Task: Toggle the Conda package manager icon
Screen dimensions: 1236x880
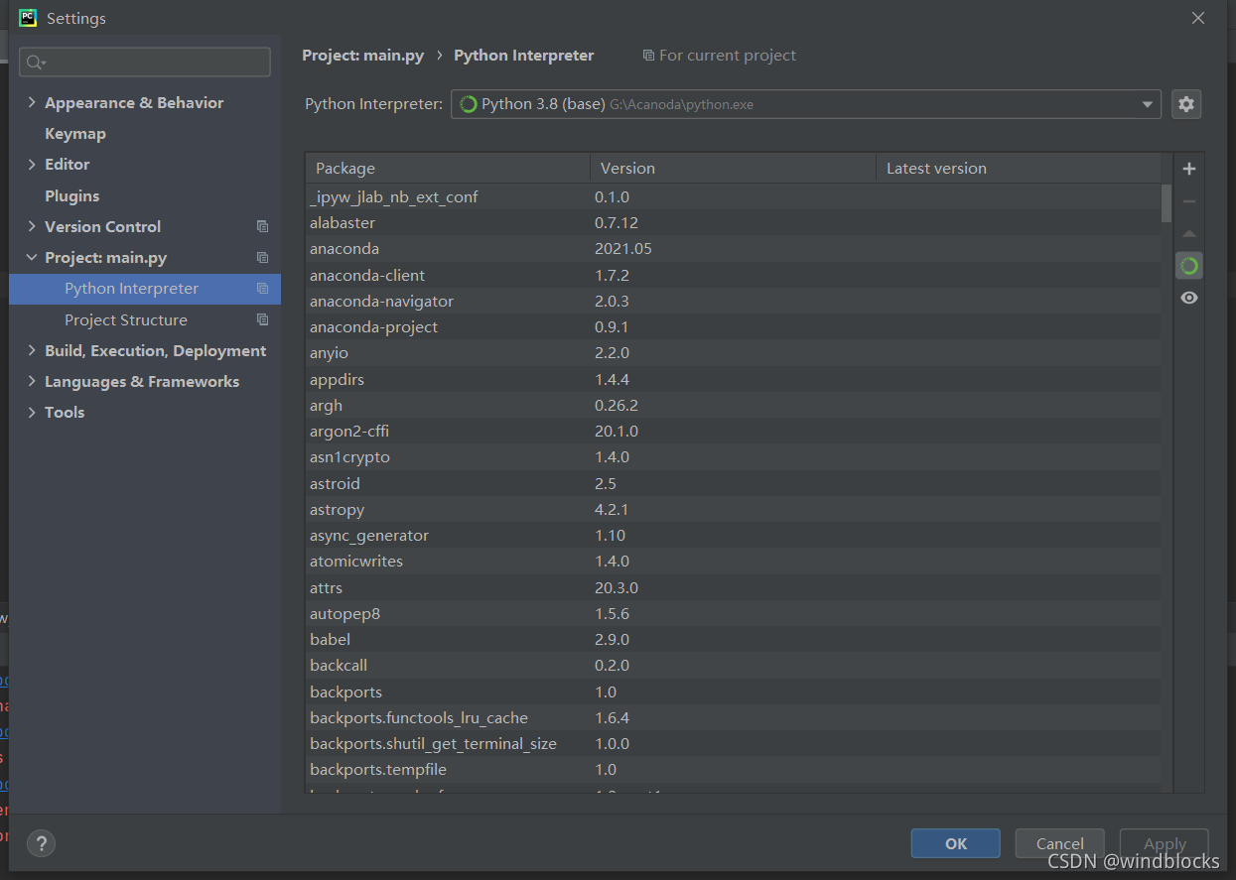Action: click(1189, 266)
